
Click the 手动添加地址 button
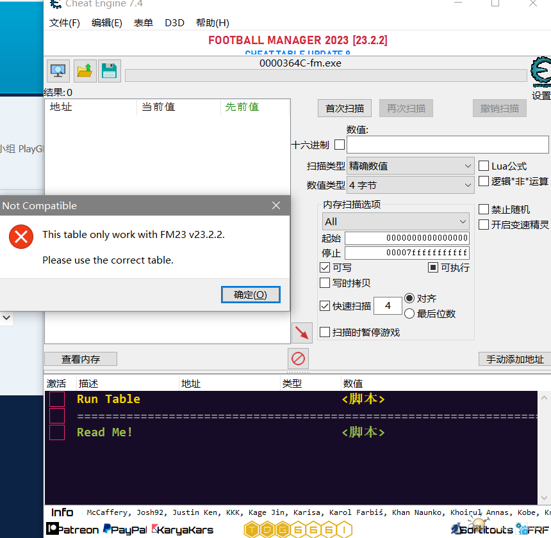[515, 359]
